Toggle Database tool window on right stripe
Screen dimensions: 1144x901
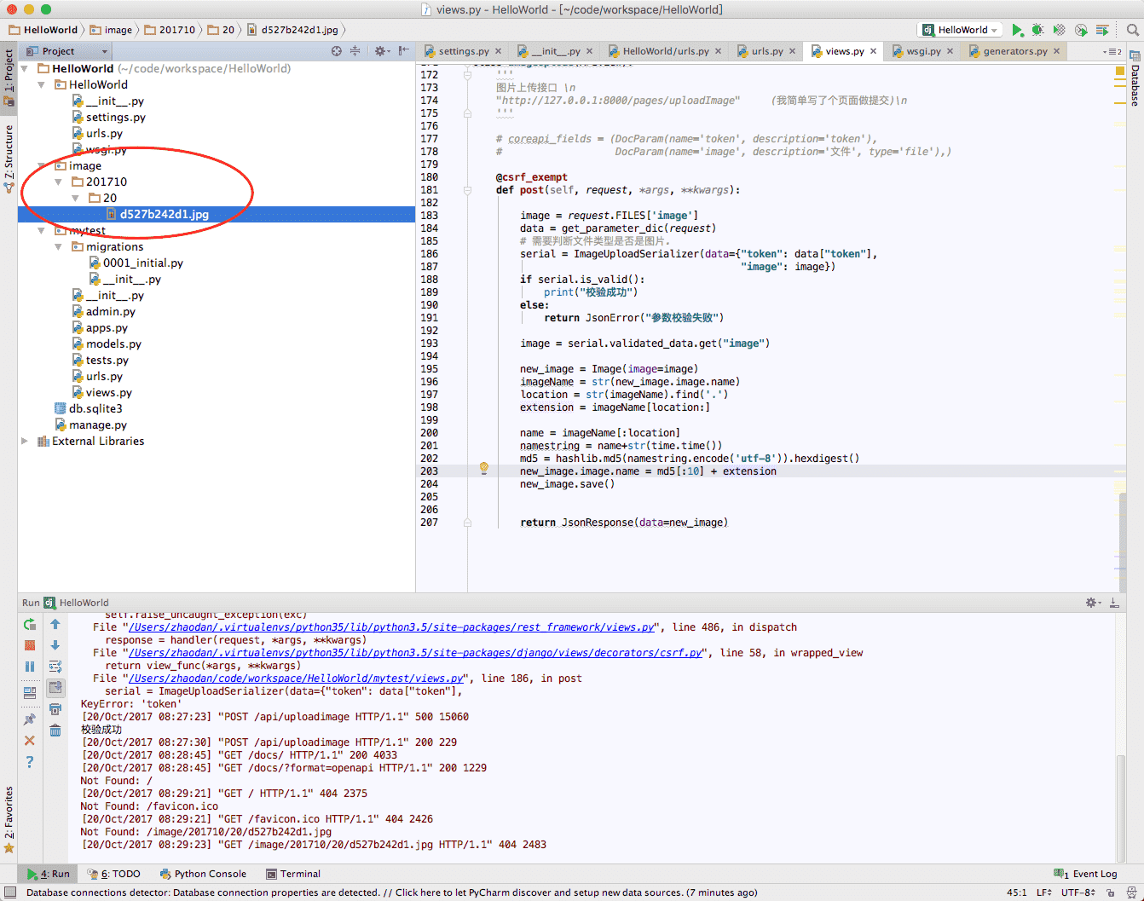[1135, 78]
